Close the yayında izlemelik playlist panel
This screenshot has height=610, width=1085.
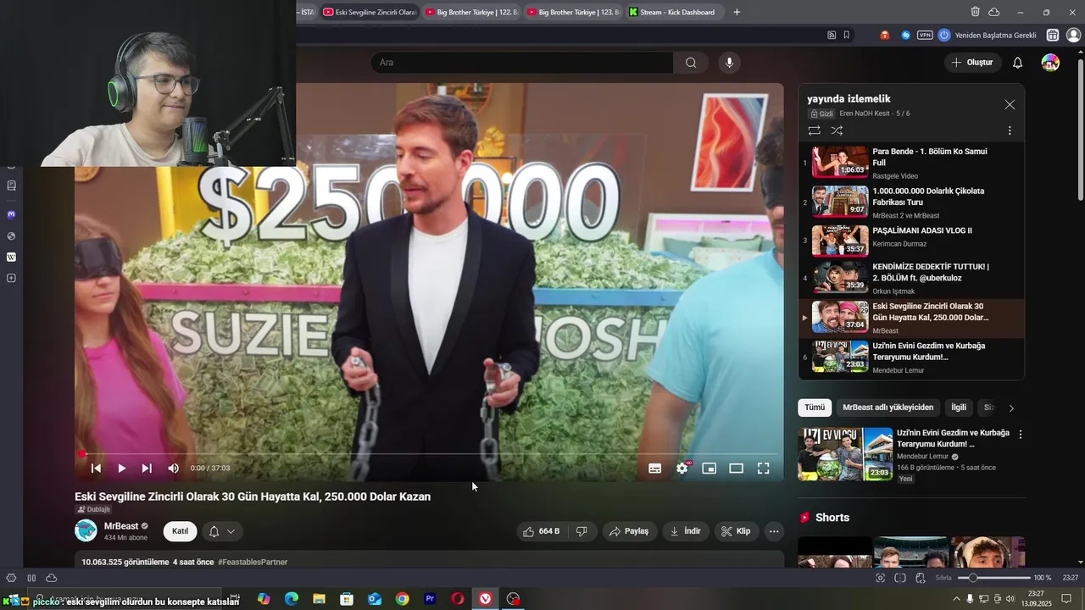pyautogui.click(x=1010, y=104)
